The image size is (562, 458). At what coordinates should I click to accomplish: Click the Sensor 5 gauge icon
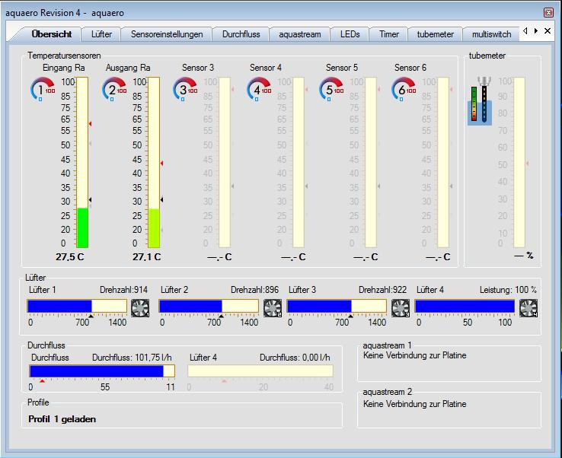[x=331, y=90]
